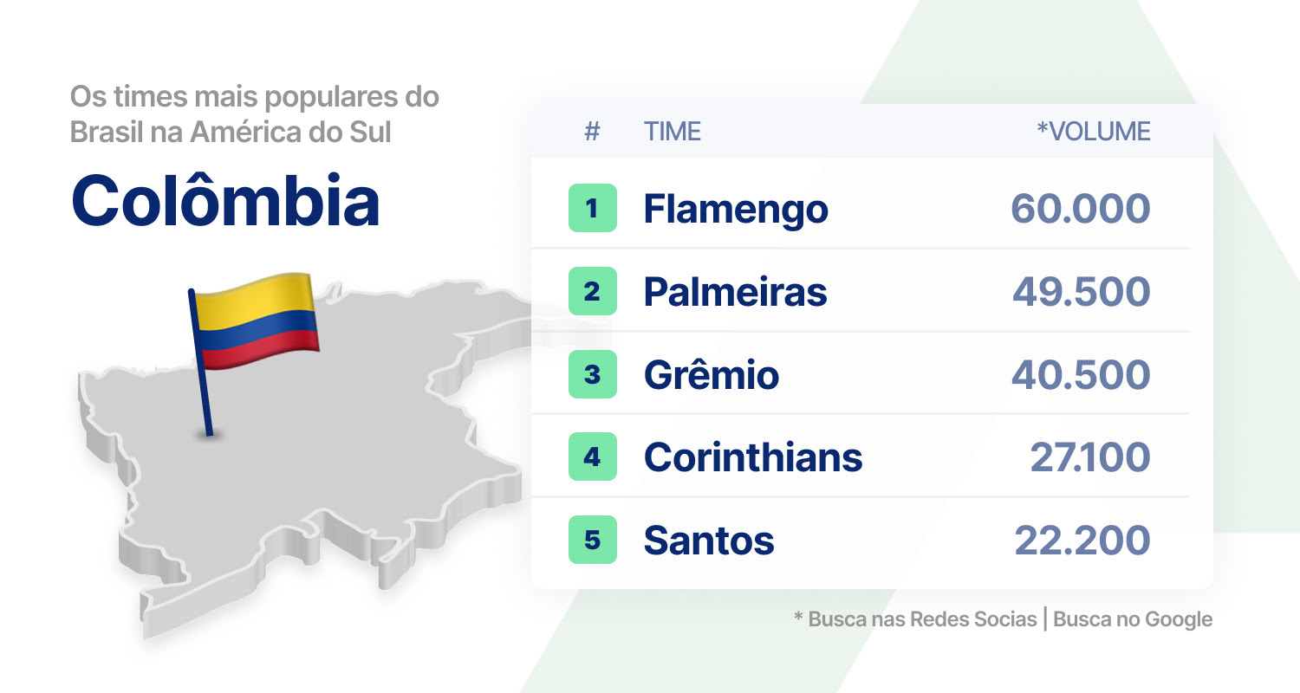The height and width of the screenshot is (693, 1300).
Task: Click the Colômbia heading
Action: [x=225, y=201]
